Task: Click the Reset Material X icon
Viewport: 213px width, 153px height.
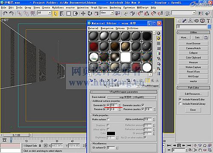Action: point(109,80)
